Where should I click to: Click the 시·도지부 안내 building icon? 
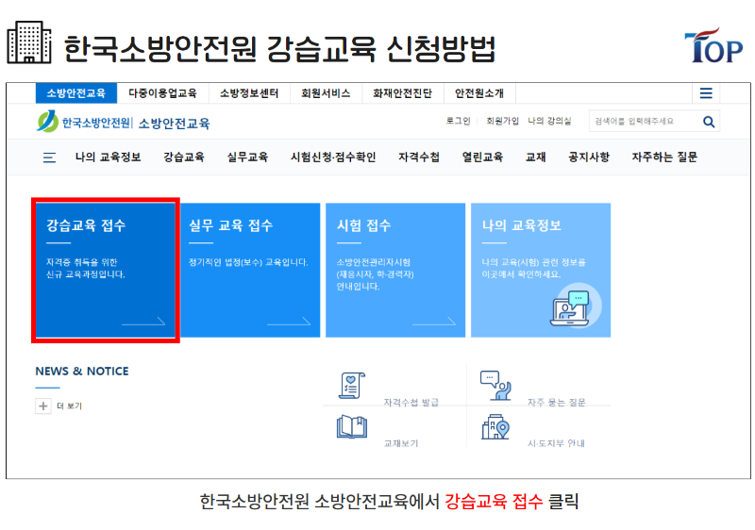pos(495,427)
